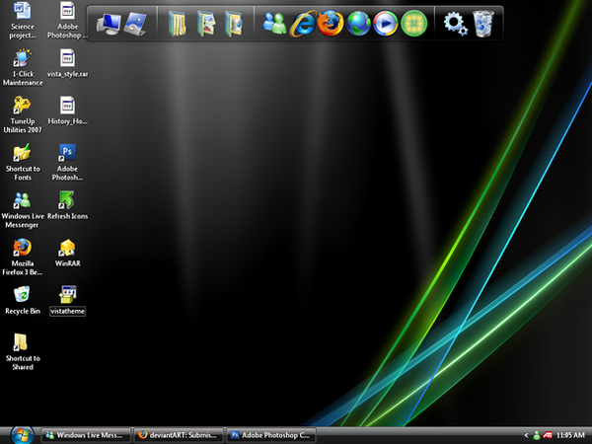The height and width of the screenshot is (444, 592).
Task: Select the Refresh Icons shortcut
Action: coord(67,206)
